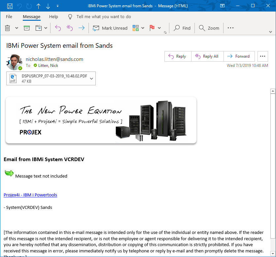
Task: Open the Zoom tool
Action: tap(209, 28)
